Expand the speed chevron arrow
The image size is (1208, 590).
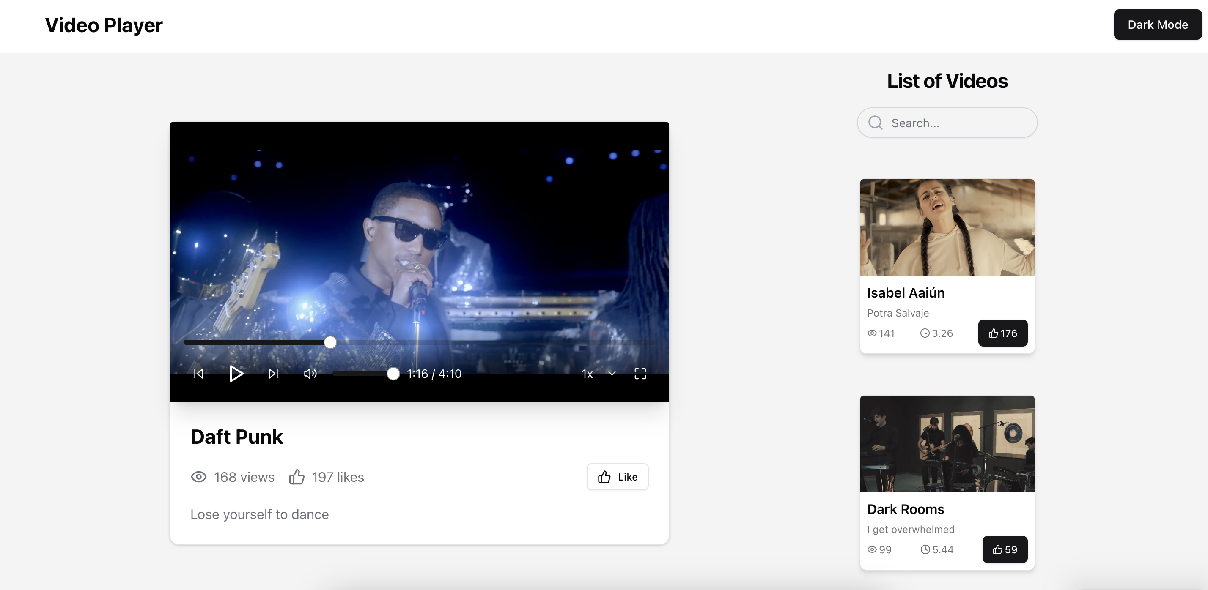coord(612,374)
